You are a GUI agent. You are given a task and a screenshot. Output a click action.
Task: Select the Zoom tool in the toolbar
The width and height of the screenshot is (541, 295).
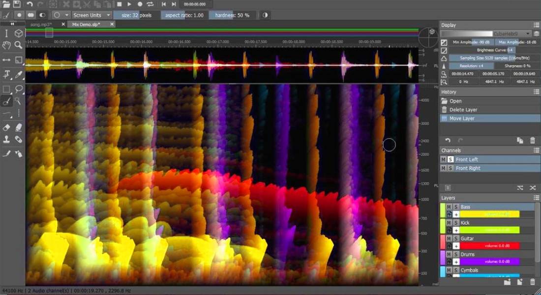point(18,45)
